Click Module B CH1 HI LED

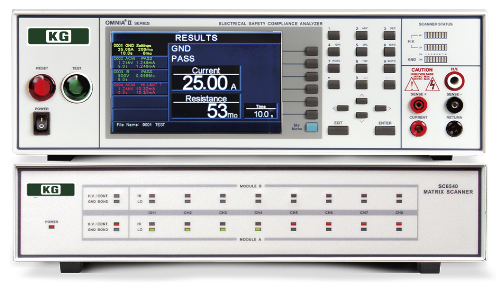pos(152,196)
